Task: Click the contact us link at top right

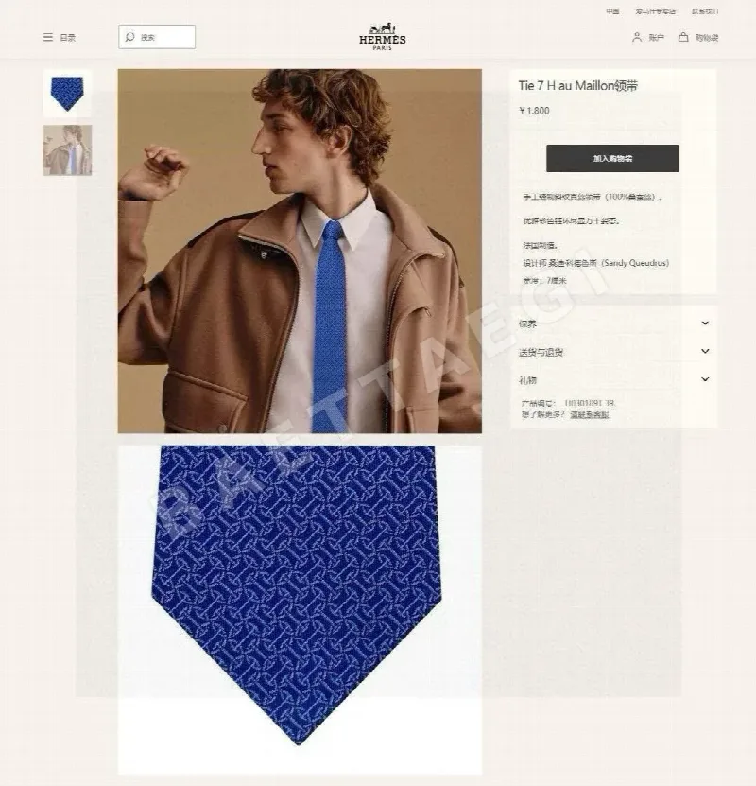Action: (705, 11)
